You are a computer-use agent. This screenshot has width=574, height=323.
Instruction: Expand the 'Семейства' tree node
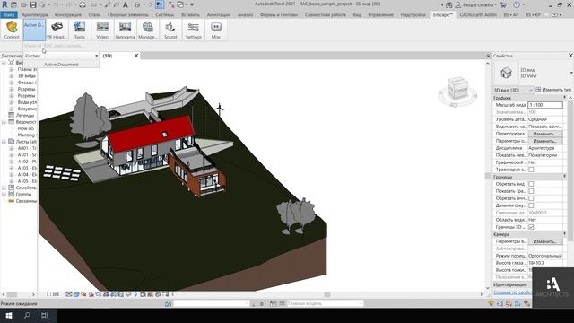pyautogui.click(x=4, y=188)
